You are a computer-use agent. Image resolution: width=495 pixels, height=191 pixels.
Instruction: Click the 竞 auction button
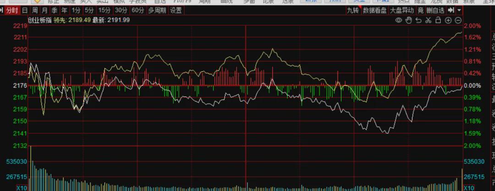(420, 11)
